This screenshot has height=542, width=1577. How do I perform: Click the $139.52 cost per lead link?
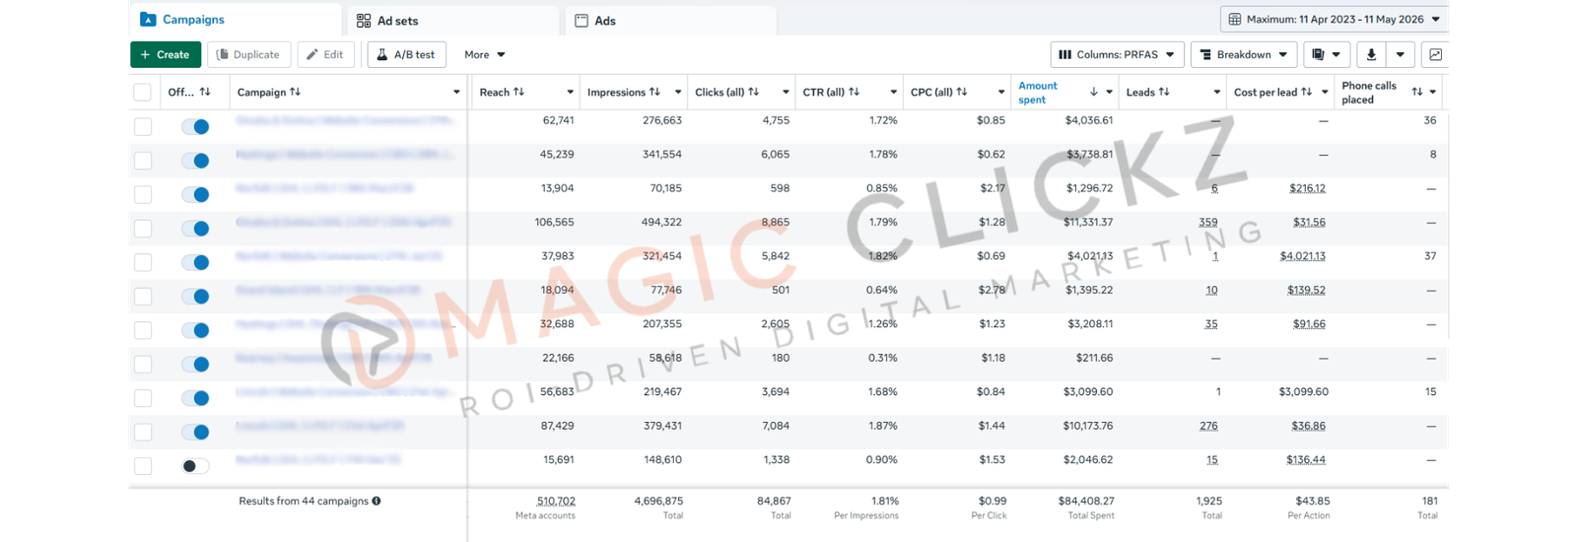tap(1306, 291)
